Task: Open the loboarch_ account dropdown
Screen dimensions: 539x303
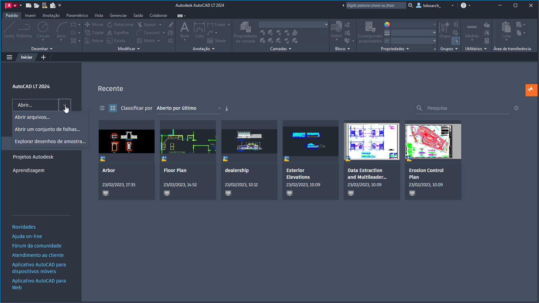Action: click(x=435, y=5)
